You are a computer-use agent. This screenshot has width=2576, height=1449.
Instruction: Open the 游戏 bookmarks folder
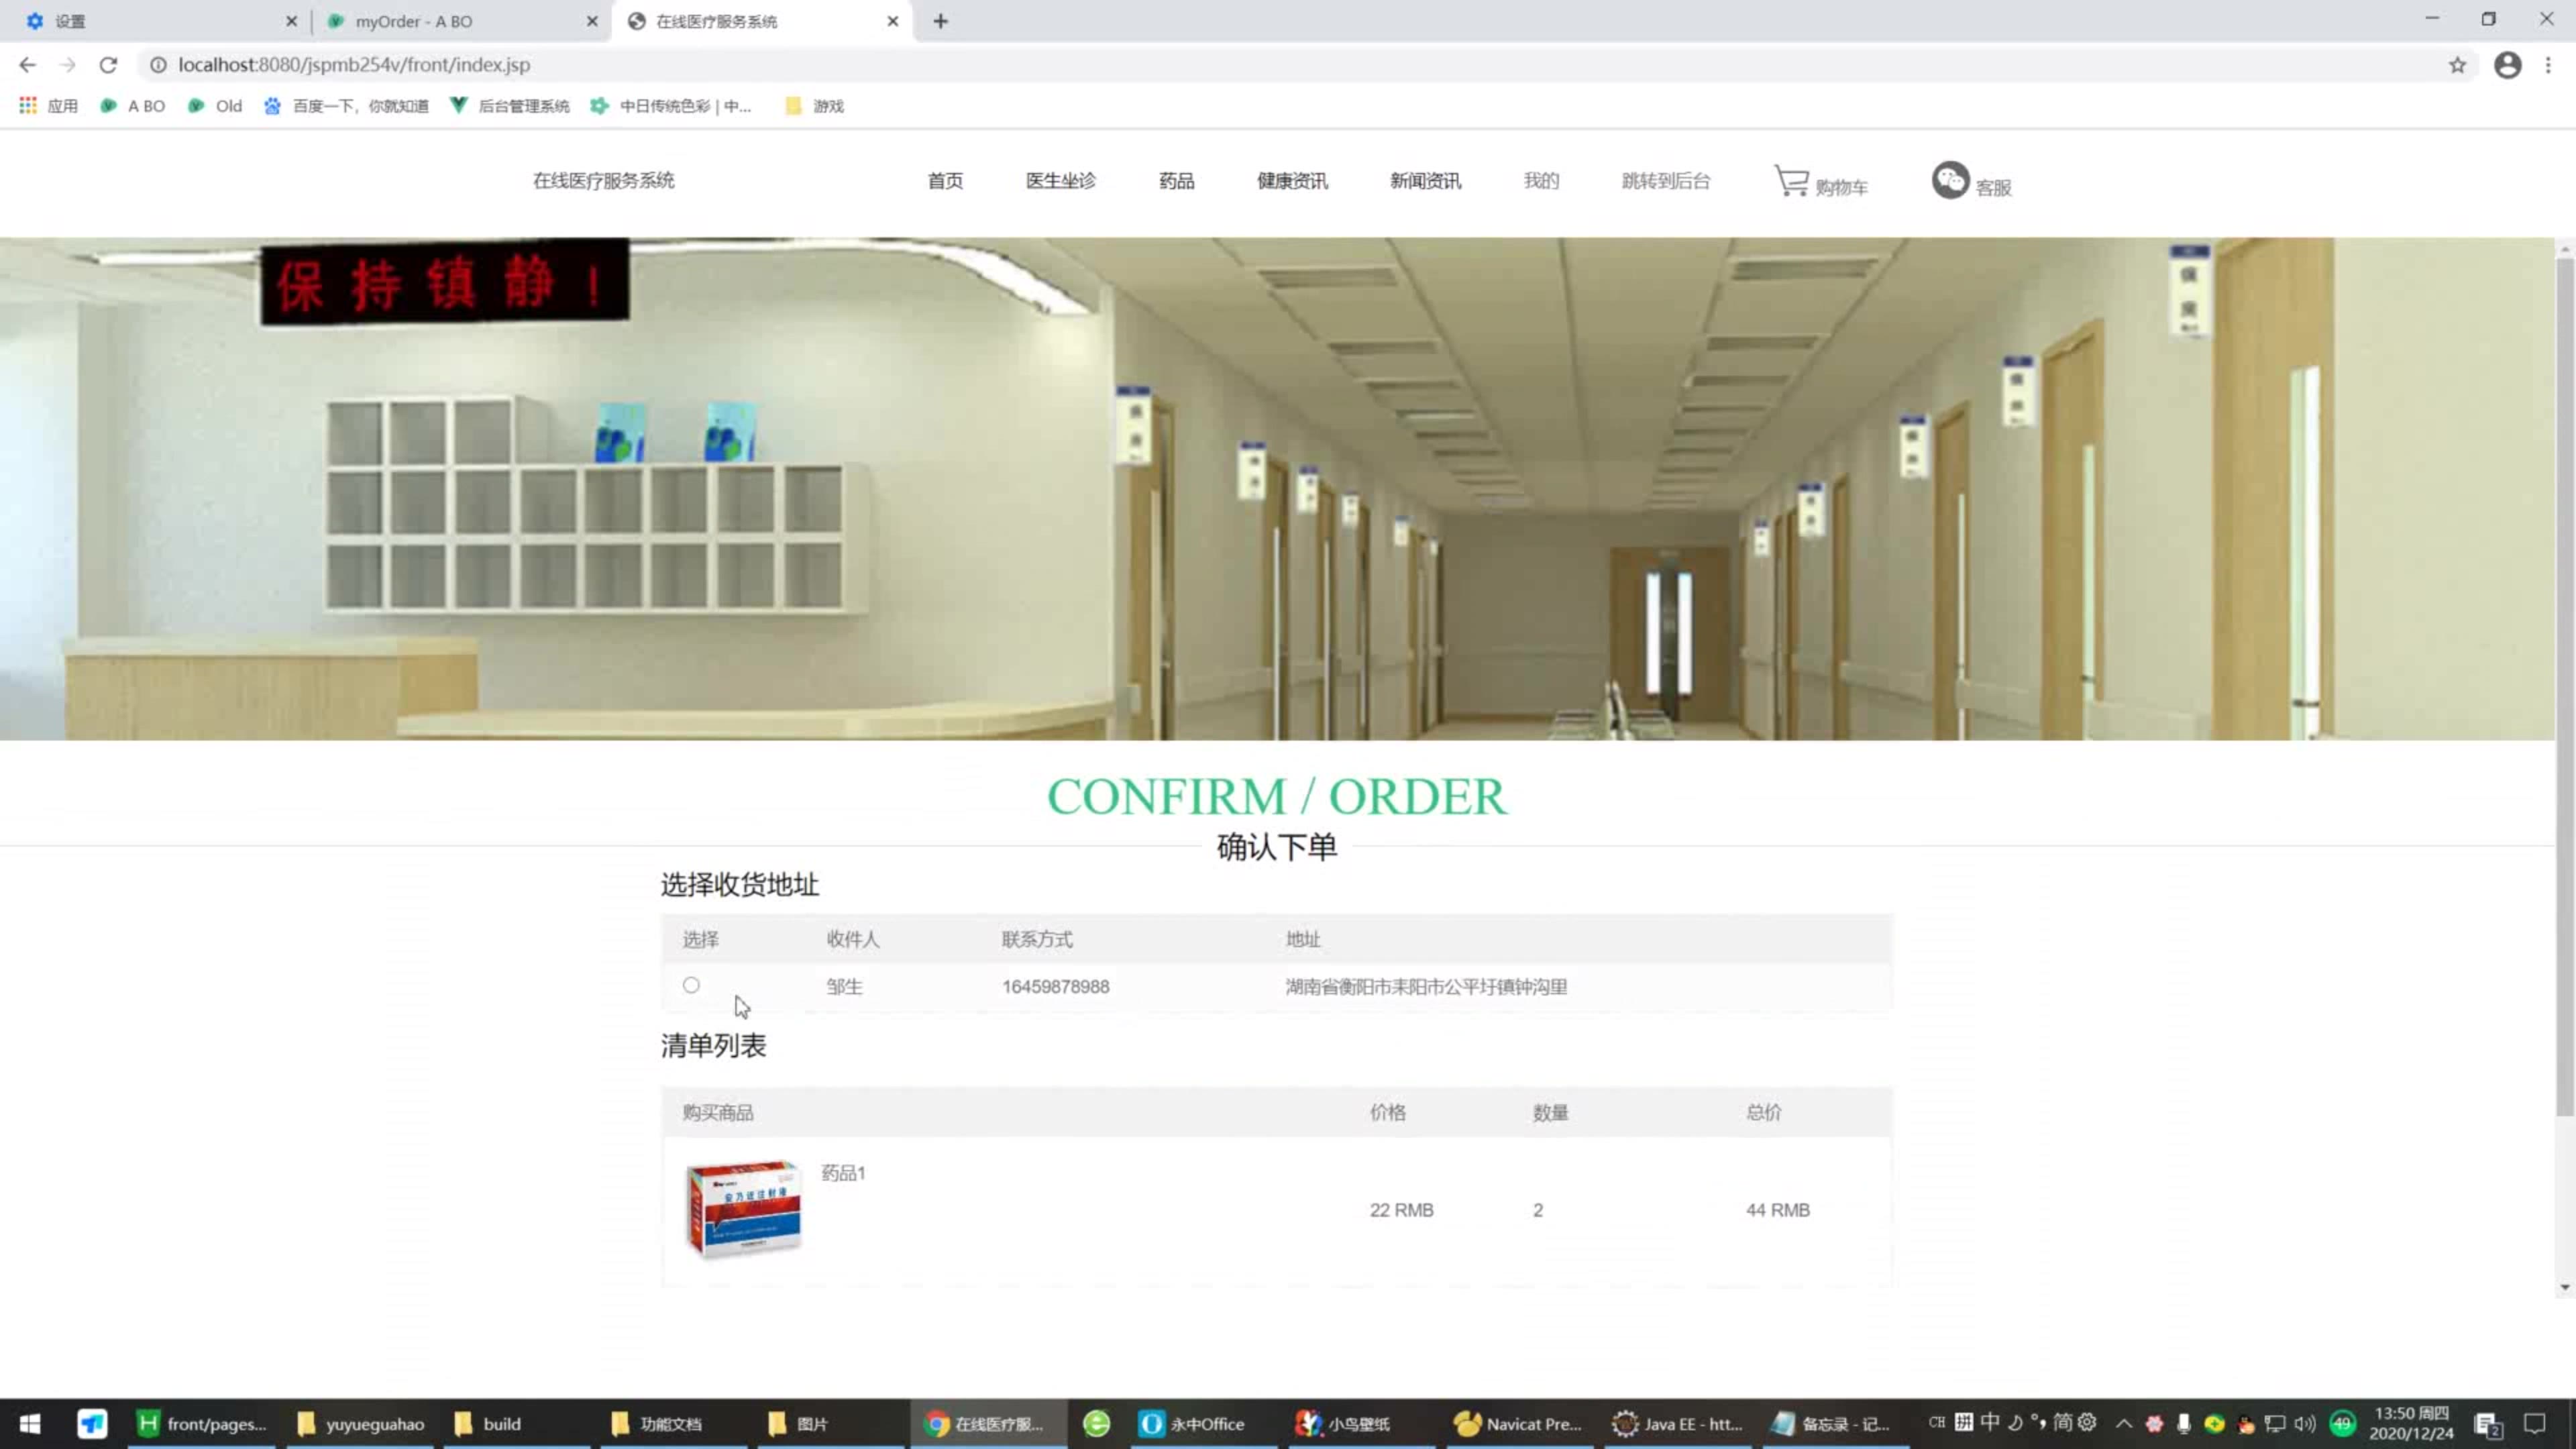[814, 106]
